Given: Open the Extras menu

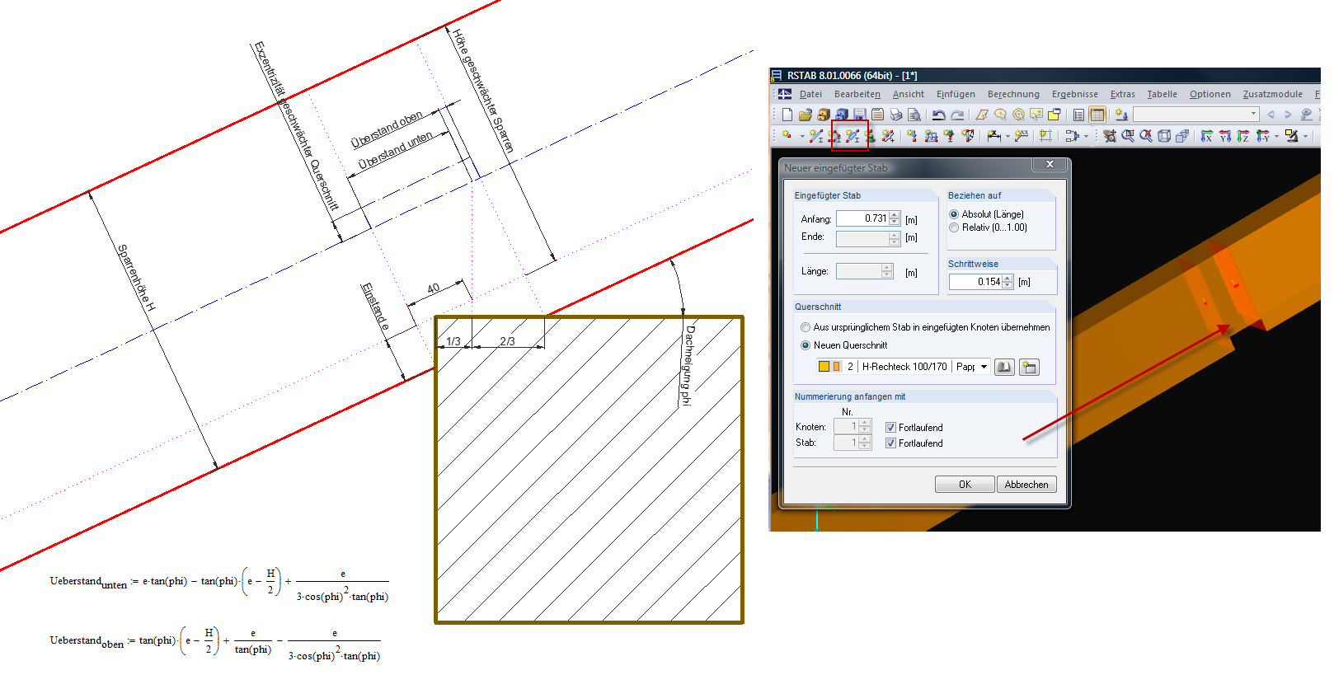Looking at the screenshot, I should (1123, 94).
